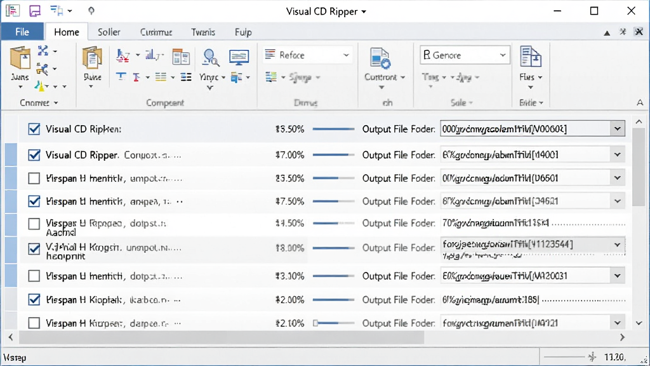Click the crossed-tools icon at ribbon top right
This screenshot has height=366, width=650.
click(x=639, y=32)
